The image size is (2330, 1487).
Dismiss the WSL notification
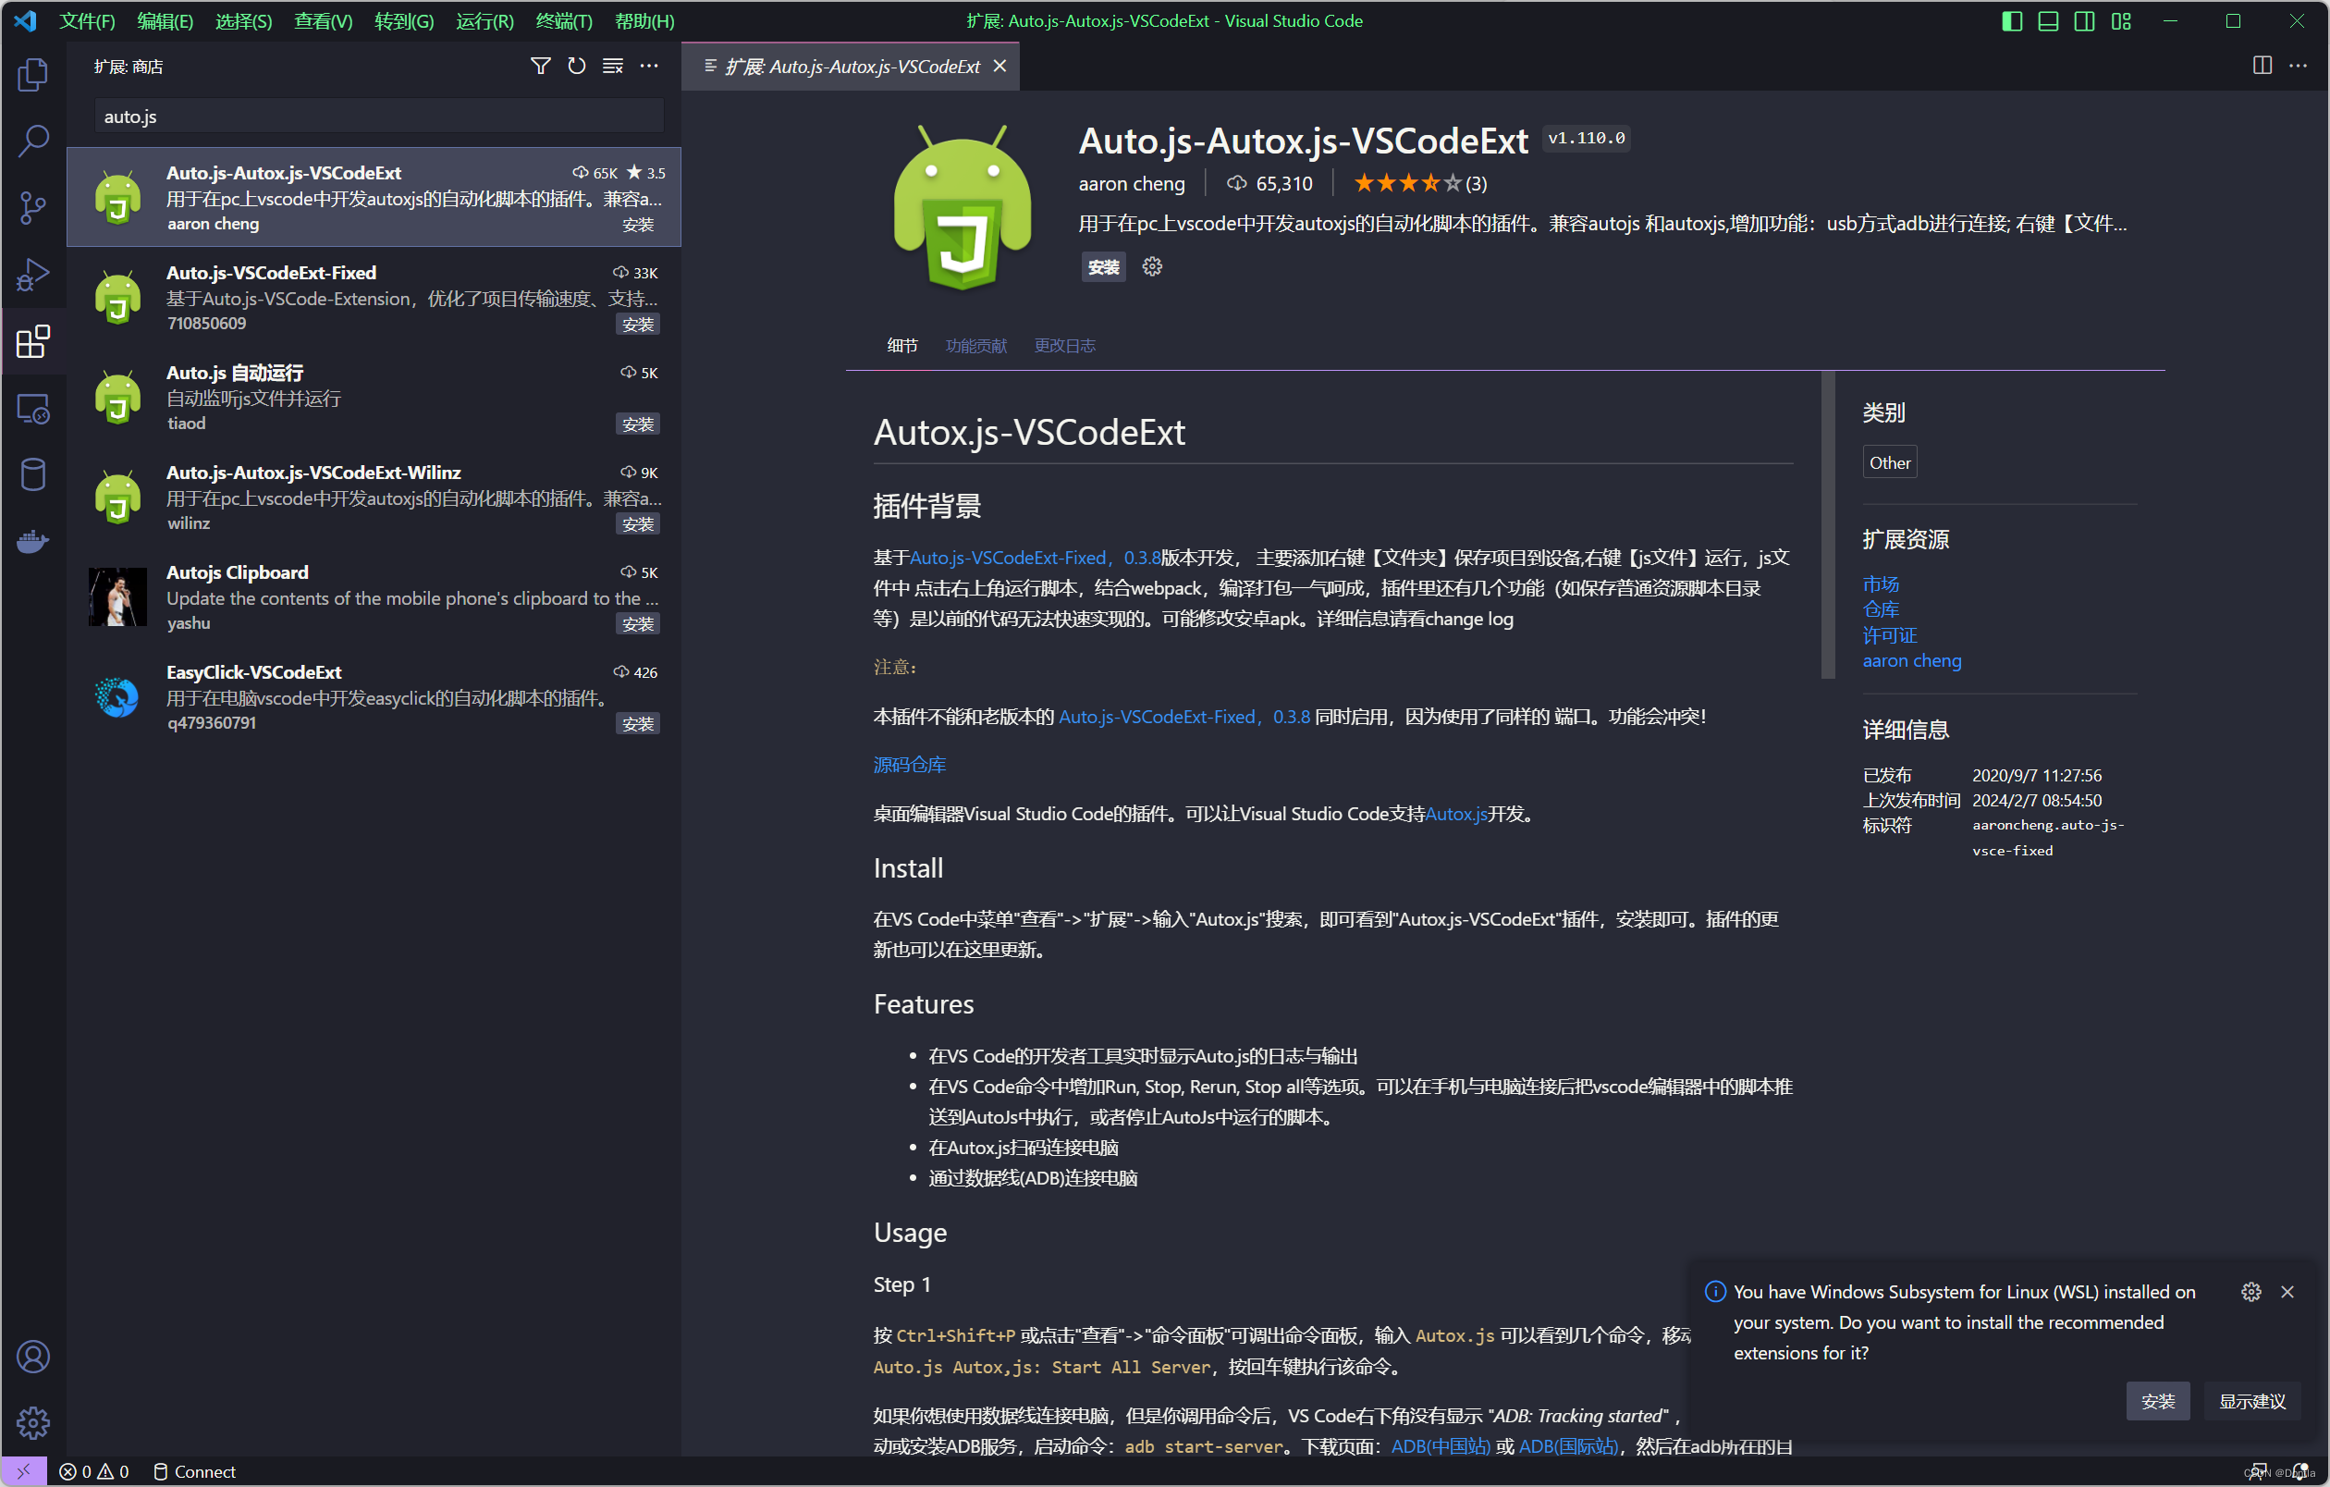coord(2287,1292)
